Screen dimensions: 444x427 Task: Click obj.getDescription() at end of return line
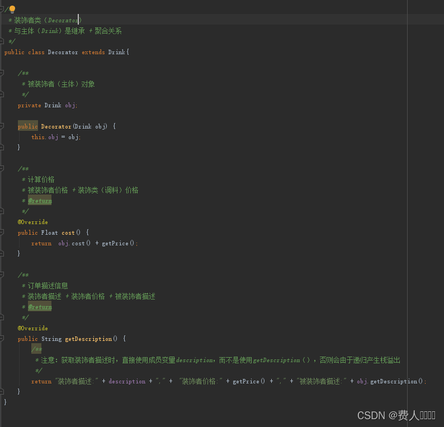click(x=390, y=381)
